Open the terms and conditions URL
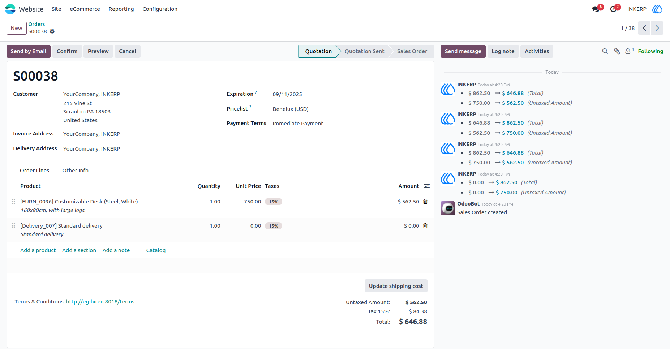The image size is (670, 349). 100,302
